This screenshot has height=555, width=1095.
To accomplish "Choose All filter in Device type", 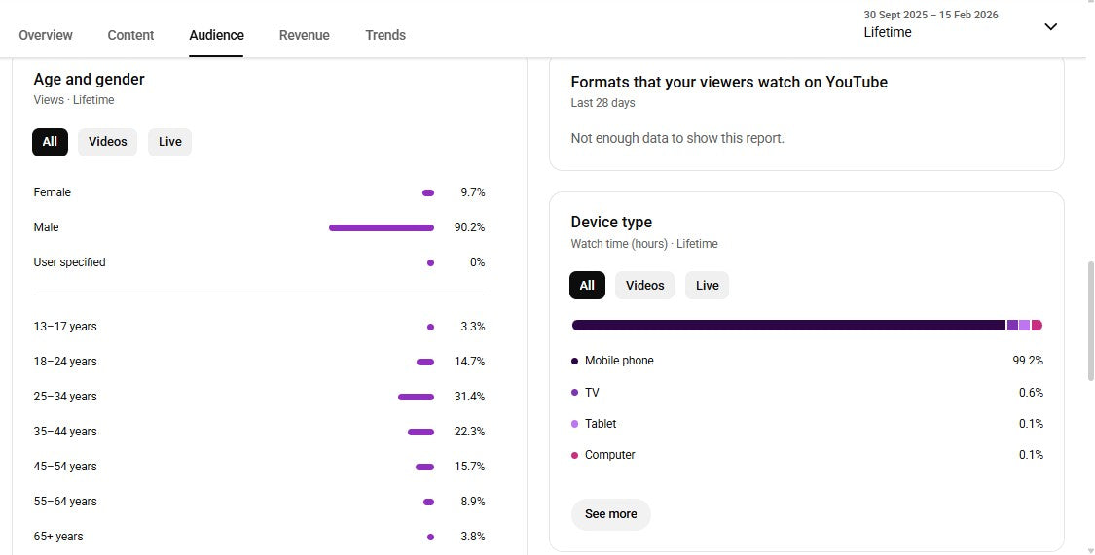I will (587, 286).
